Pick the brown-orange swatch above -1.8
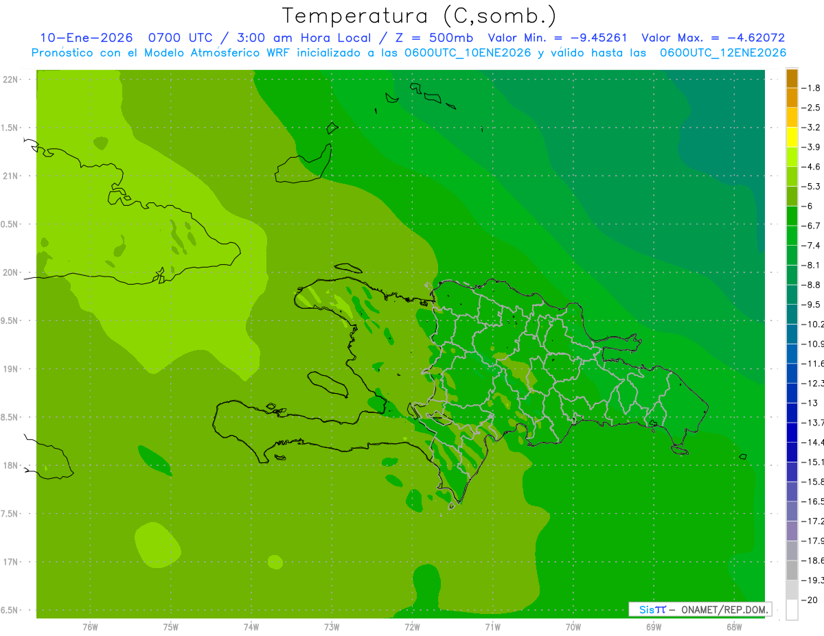Screen dimensions: 824x636 [792, 78]
